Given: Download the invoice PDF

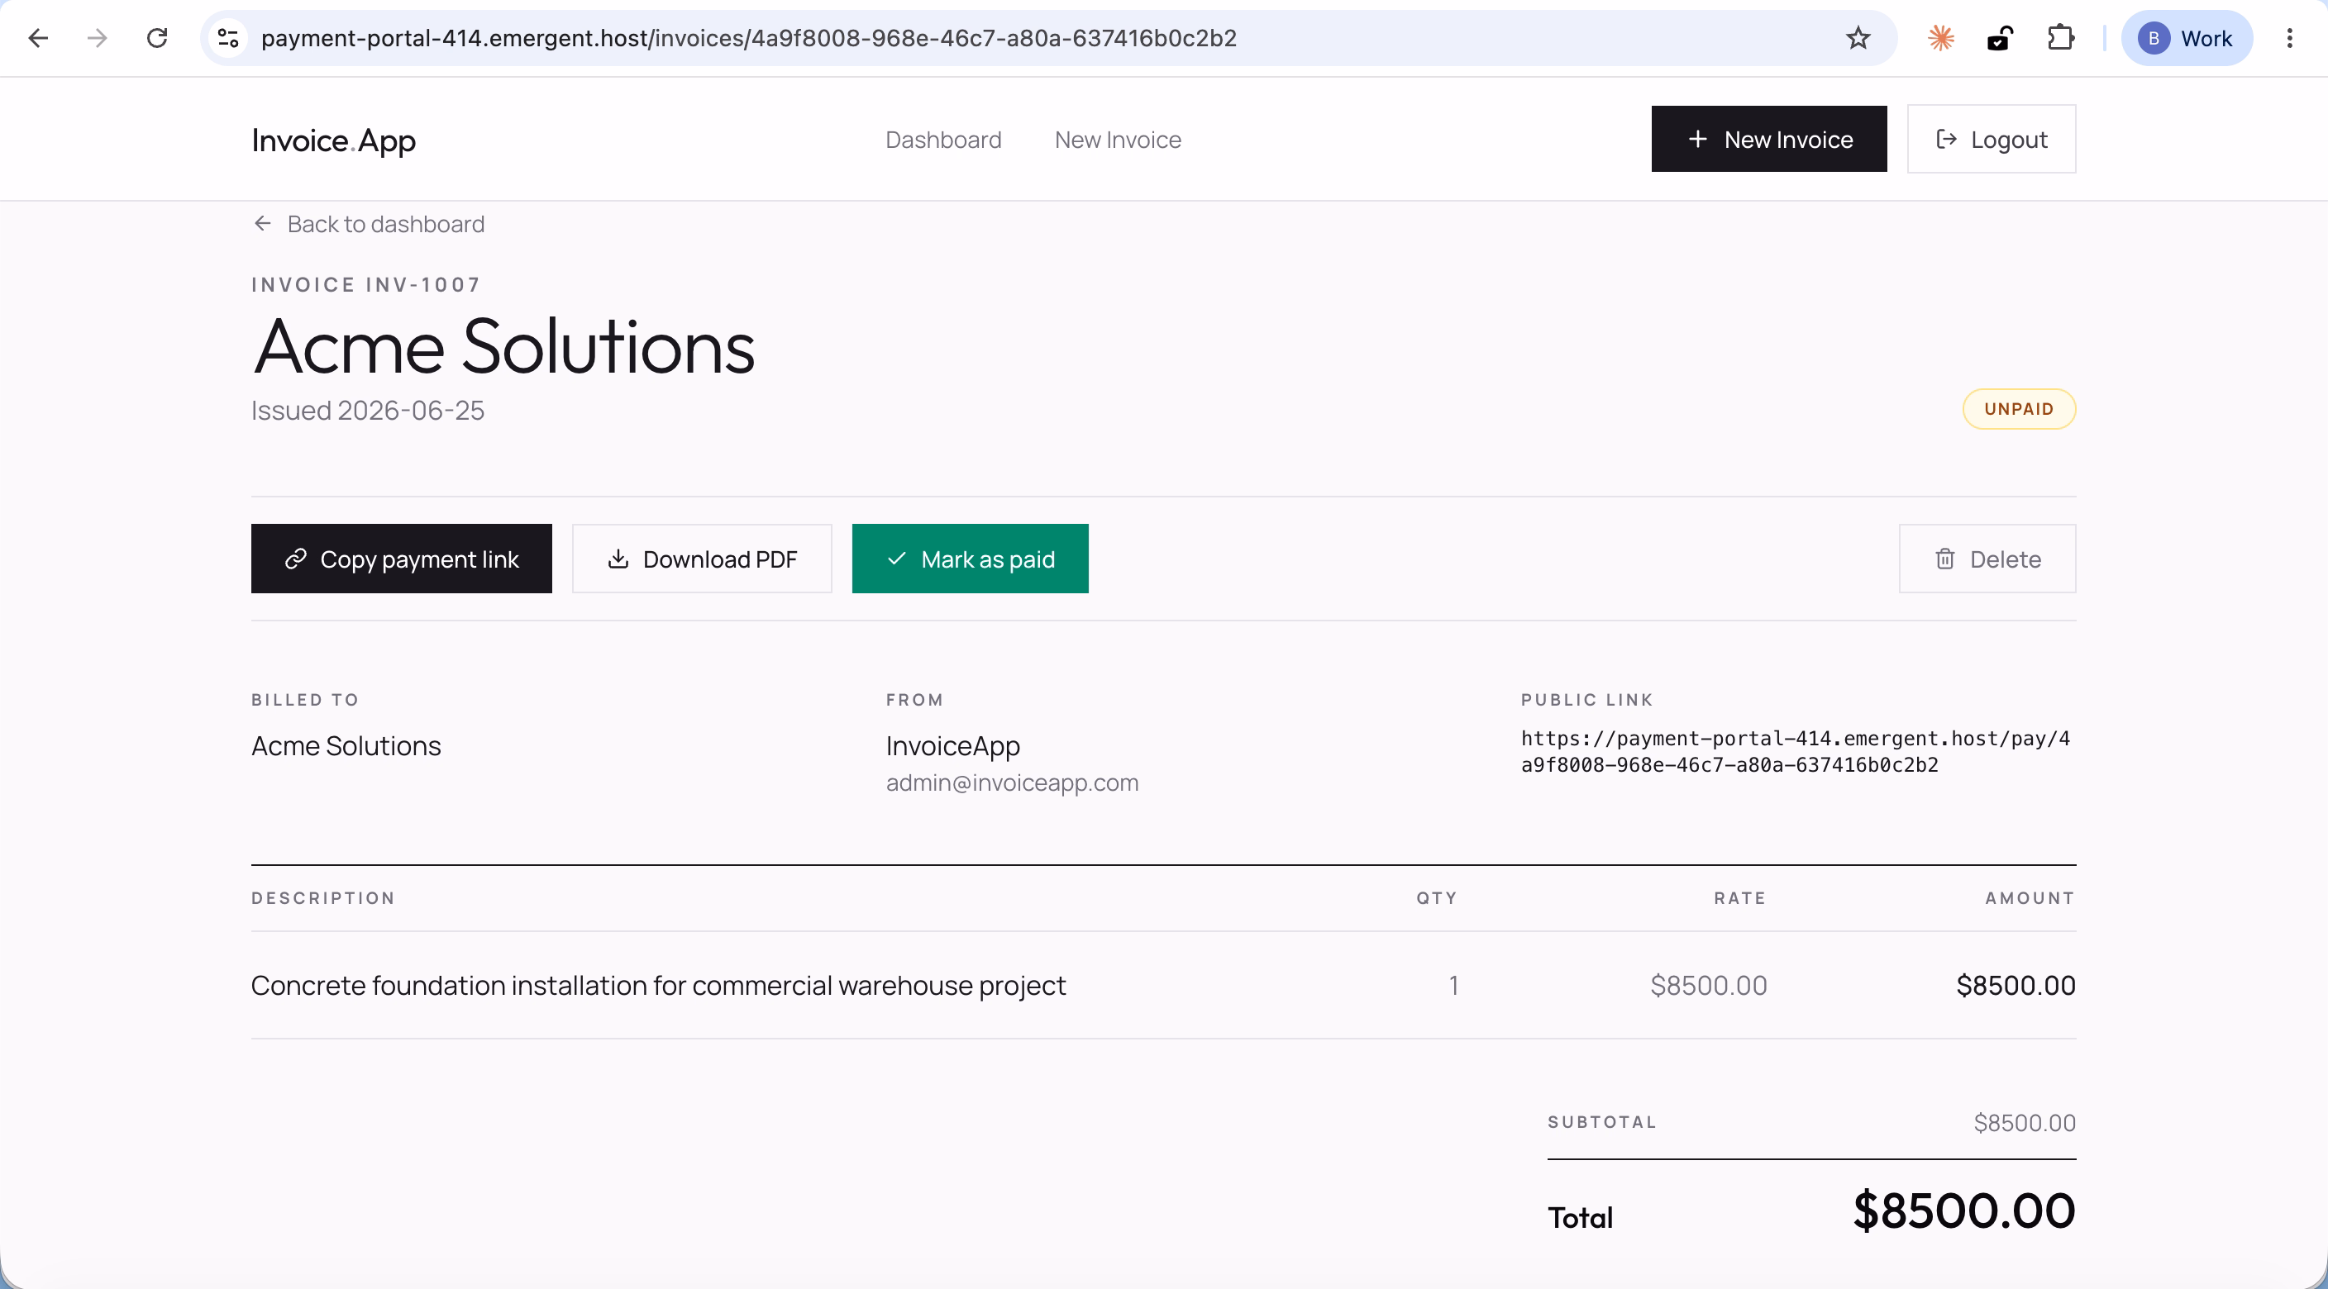Looking at the screenshot, I should coord(701,559).
